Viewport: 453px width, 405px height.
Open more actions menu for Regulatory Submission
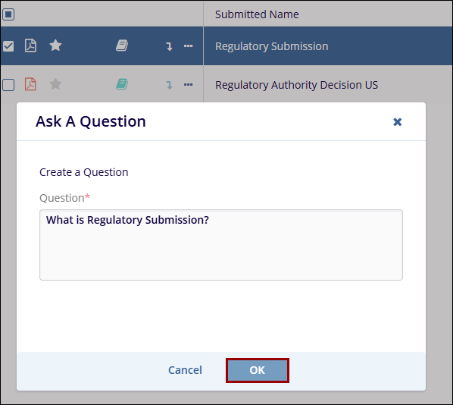tap(189, 46)
